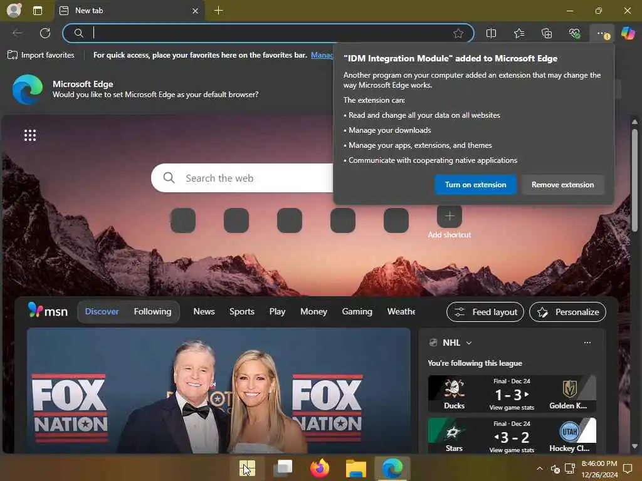Open the volume tray icon
The image size is (642, 481).
coord(555,468)
